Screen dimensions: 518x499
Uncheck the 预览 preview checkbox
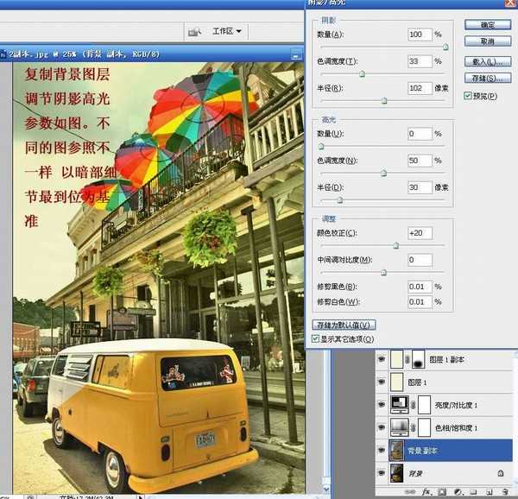[469, 96]
